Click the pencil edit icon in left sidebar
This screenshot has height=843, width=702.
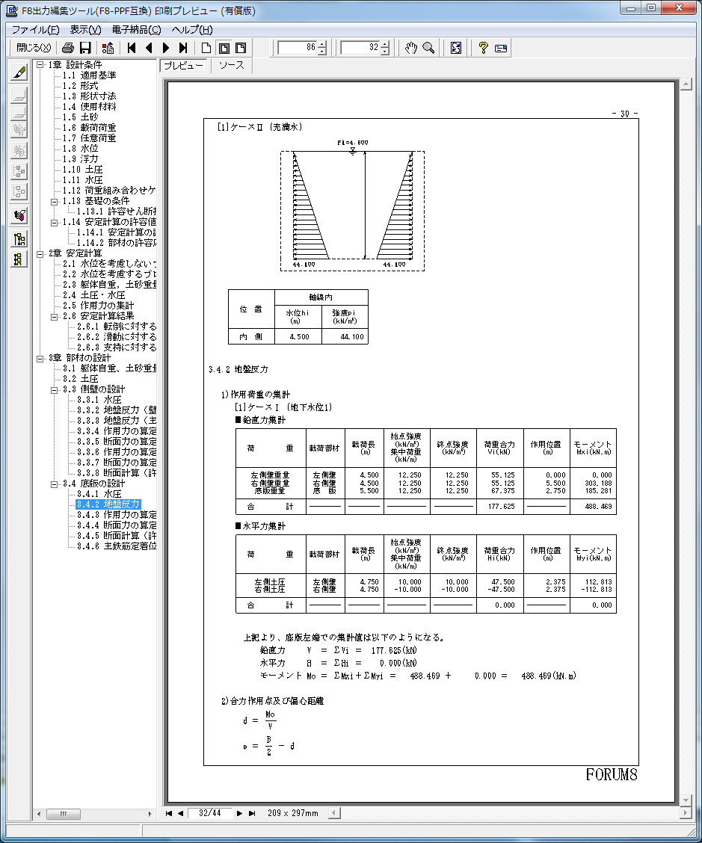19,72
